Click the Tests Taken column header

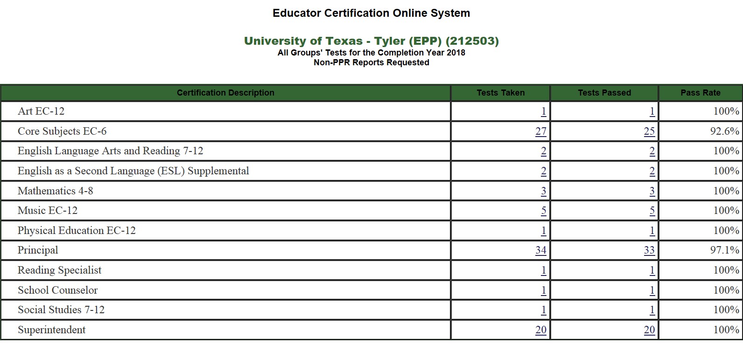[501, 93]
